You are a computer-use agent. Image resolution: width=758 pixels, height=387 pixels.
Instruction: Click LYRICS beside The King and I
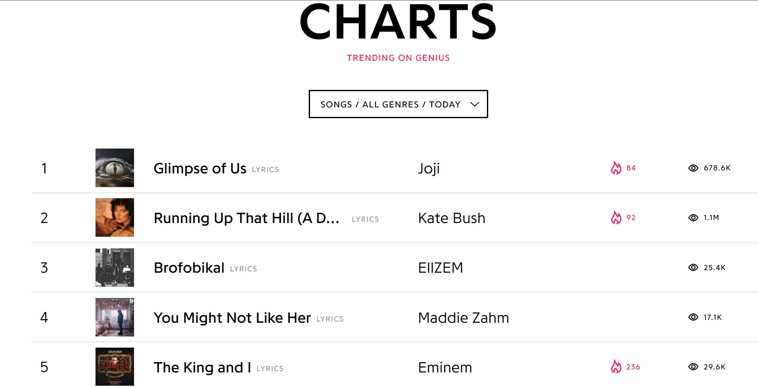[270, 368]
